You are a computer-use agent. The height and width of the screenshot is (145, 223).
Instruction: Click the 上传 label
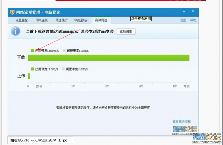pyautogui.click(x=21, y=76)
